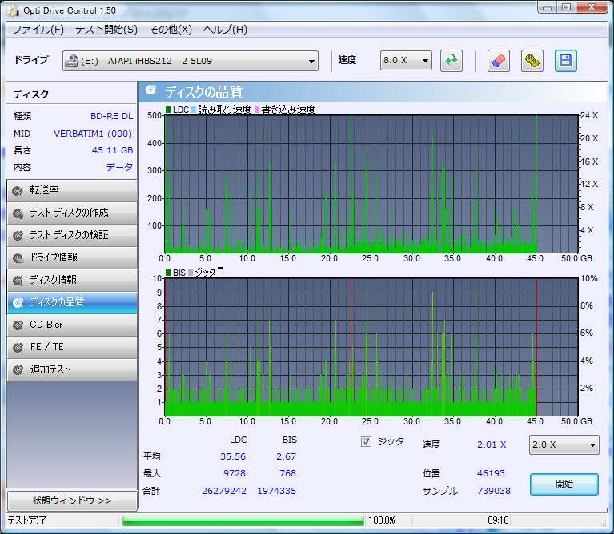
Task: Click the refresh drive icon
Action: (x=451, y=61)
